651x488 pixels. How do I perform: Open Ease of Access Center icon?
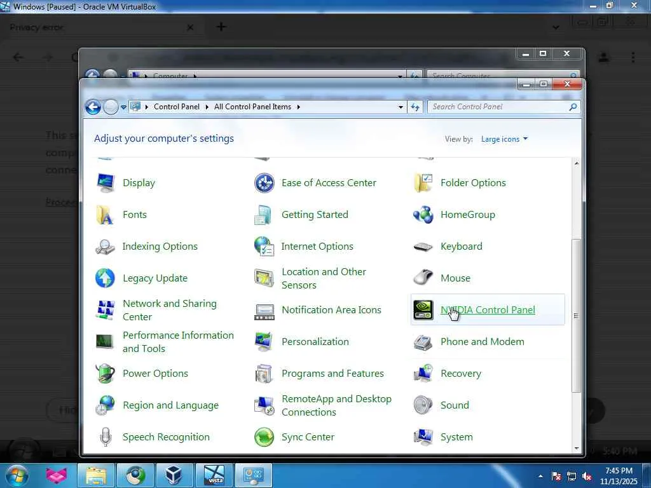click(x=264, y=183)
